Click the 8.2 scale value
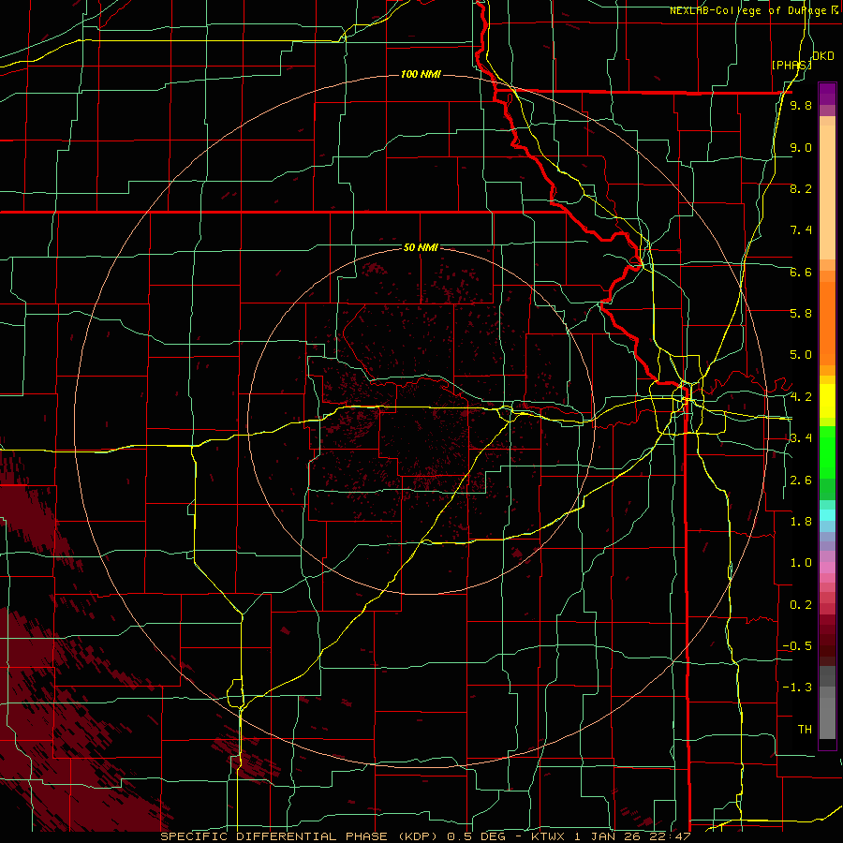 [801, 188]
